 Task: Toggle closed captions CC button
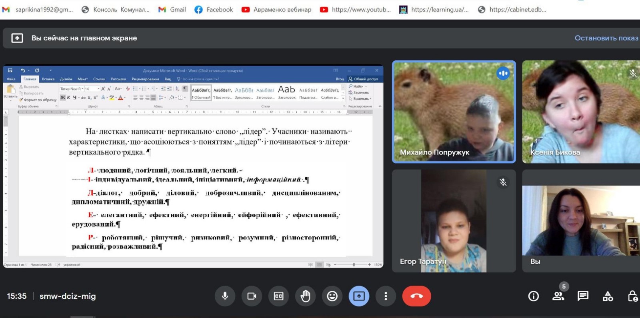click(x=279, y=296)
